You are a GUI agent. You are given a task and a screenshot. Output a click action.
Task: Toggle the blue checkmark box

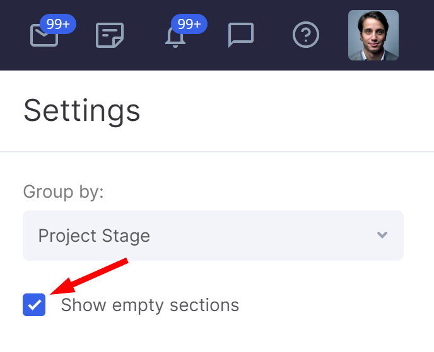click(34, 305)
